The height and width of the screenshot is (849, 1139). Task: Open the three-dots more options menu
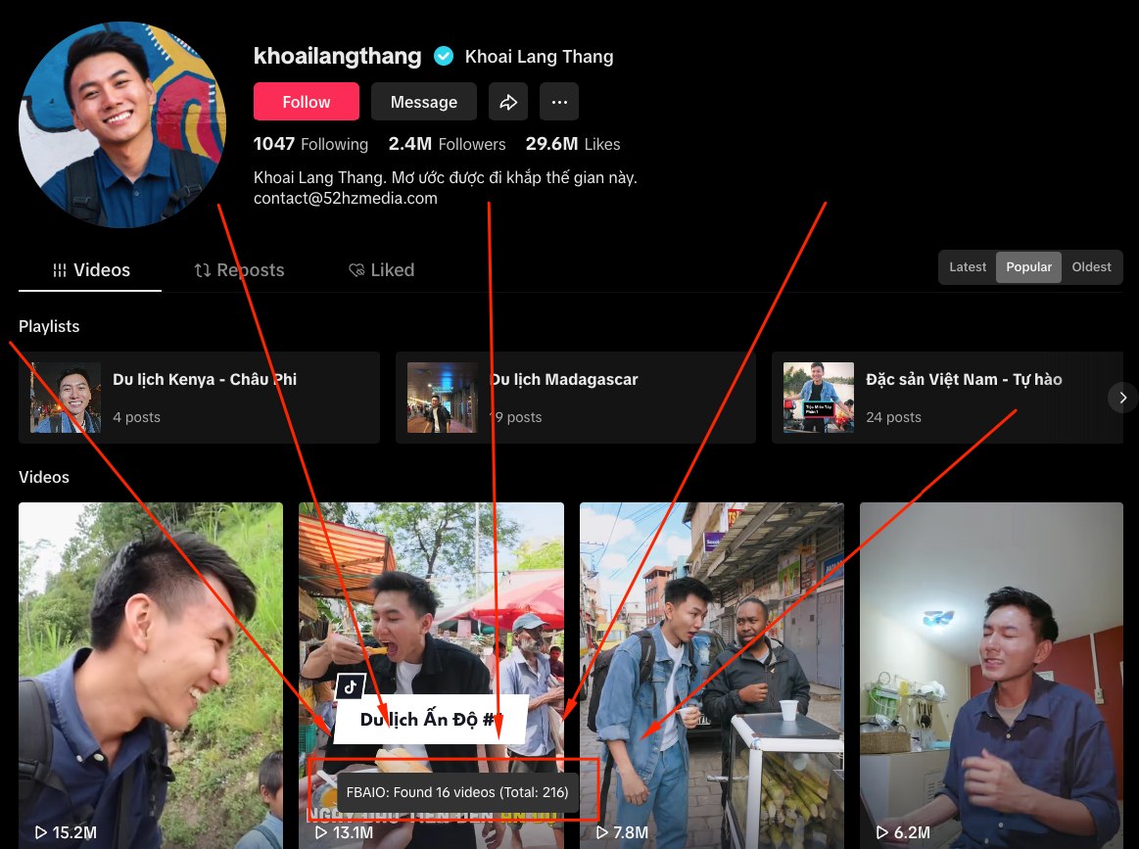558,102
